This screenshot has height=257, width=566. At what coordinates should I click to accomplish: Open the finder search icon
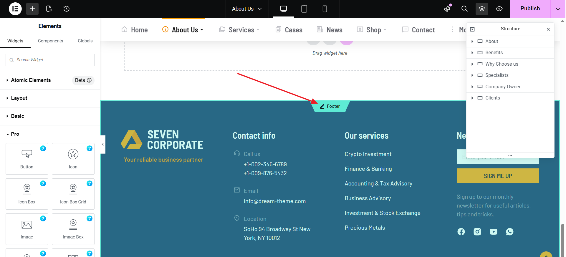click(x=464, y=9)
